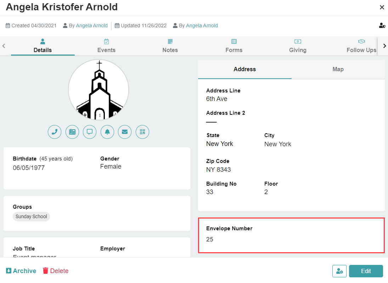Viewport: 388px width, 283px height.
Task: Close the profile dialog with the X
Action: pos(382,7)
